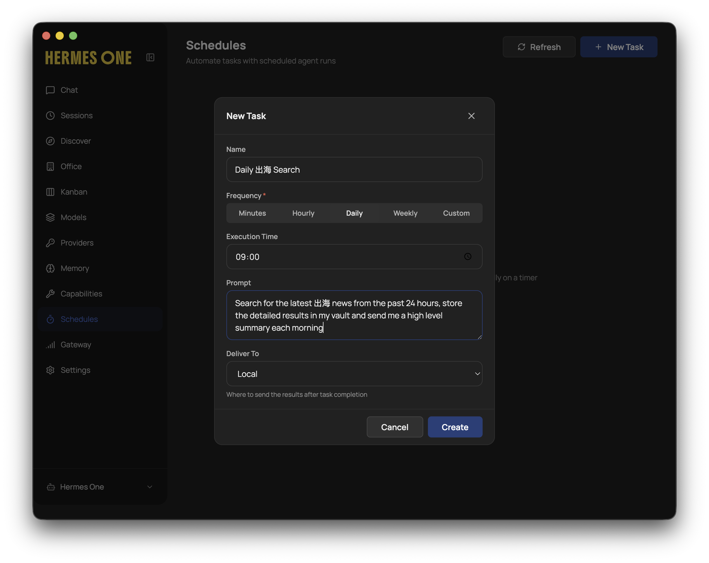Screen dimensions: 709x563
Task: Click the Schedules sidebar label
Action: (x=79, y=319)
